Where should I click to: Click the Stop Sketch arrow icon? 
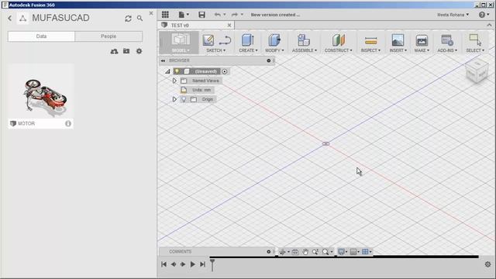click(x=225, y=40)
